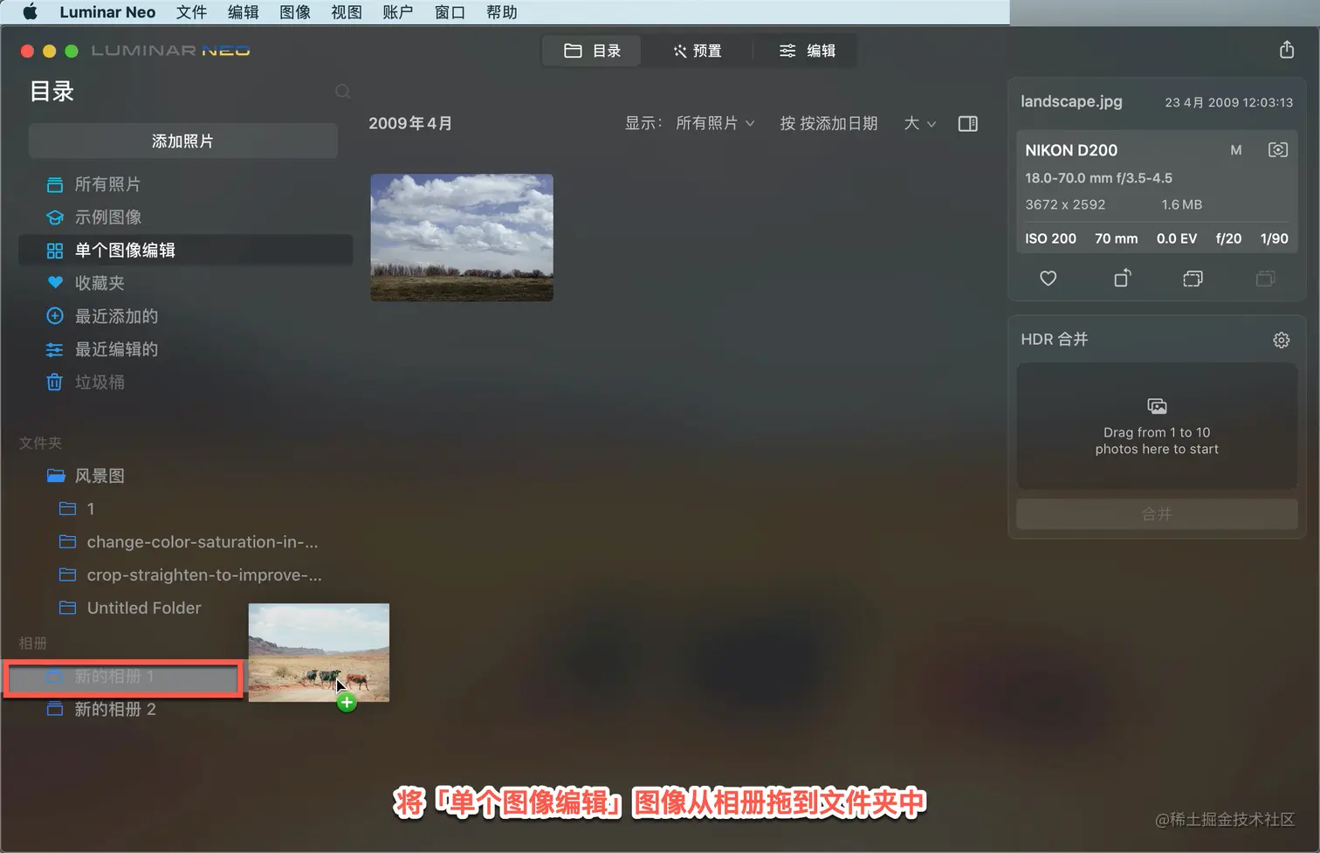Click the rotate image icon
This screenshot has height=853, width=1320.
[x=1122, y=278]
